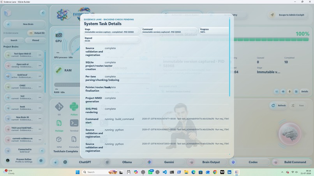
Task: Click the Elapsed 05:04 field
Action: (x=112, y=39)
